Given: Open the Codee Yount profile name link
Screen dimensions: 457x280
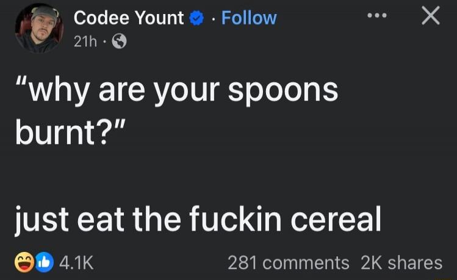Looking at the screenshot, I should 129,18.
